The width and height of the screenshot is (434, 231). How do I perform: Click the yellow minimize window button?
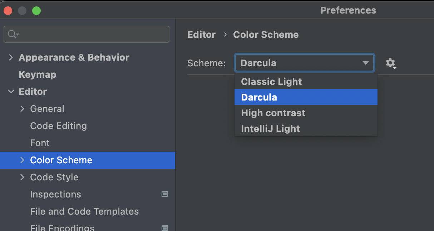[22, 11]
